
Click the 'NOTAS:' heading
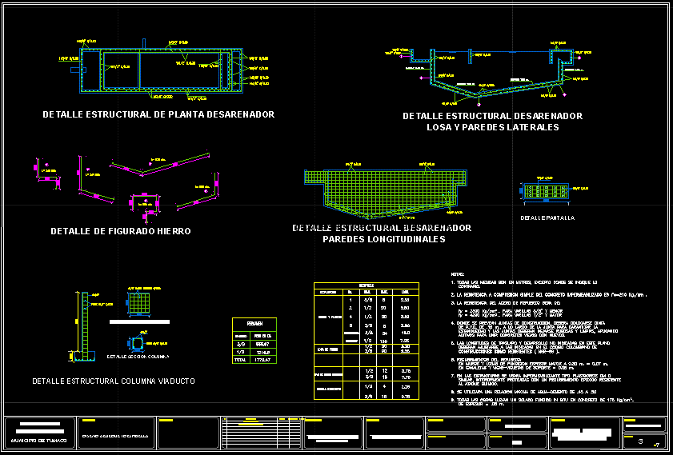[458, 273]
